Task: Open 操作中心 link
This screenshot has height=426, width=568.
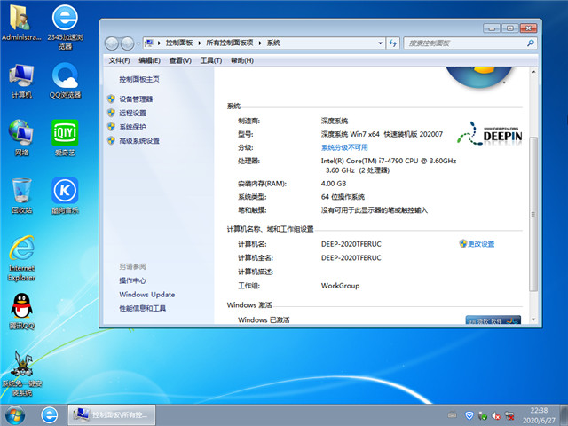Action: click(x=132, y=280)
